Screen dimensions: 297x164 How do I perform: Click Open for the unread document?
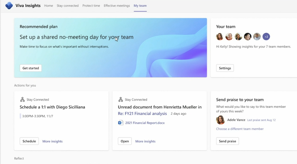125,141
